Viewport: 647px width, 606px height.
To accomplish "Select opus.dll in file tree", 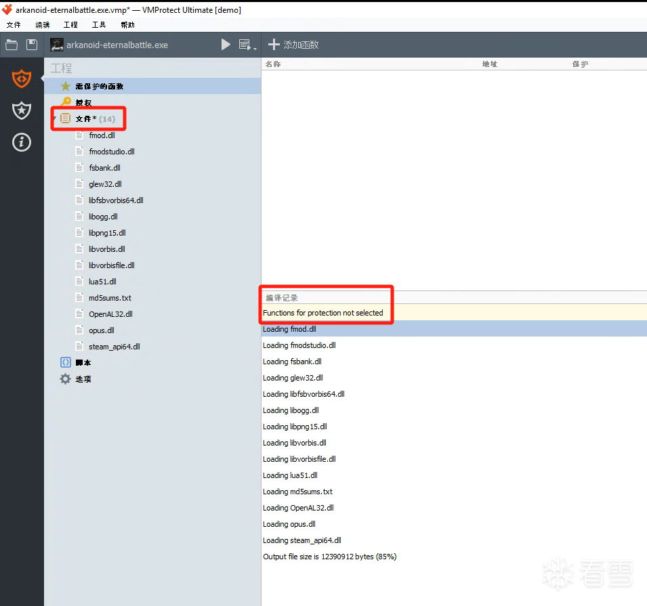I will click(x=102, y=330).
